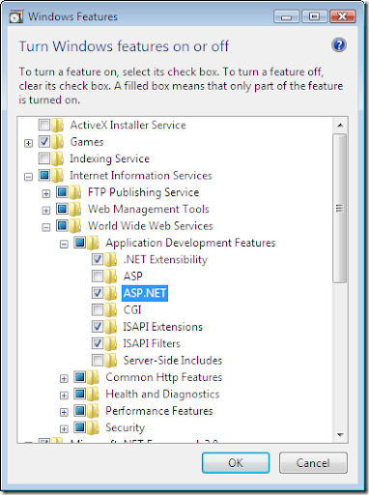369x495 pixels.
Task: Click the folder icon beside Internet Information Services
Action: pyautogui.click(x=58, y=175)
